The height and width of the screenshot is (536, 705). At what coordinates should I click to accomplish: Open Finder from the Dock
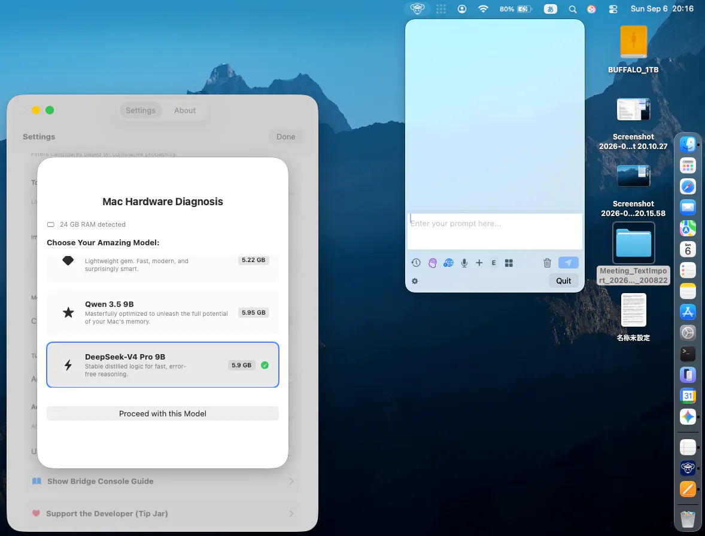tap(688, 145)
